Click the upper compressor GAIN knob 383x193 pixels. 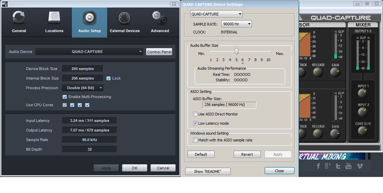[x=335, y=72]
